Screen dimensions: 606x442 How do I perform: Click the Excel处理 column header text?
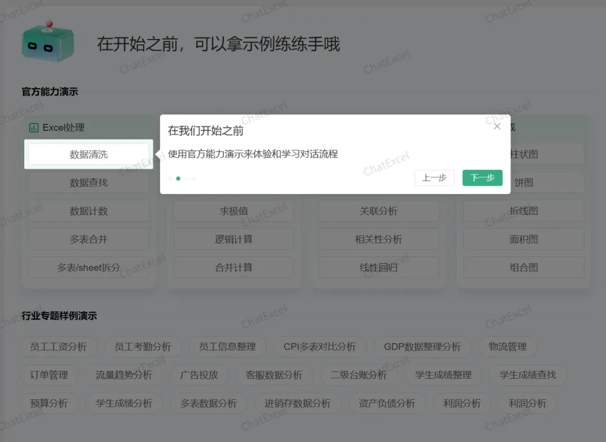click(63, 127)
